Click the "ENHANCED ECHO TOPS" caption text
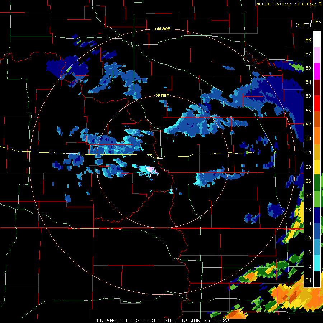Viewport: 323px width, 323px height. coord(126,320)
